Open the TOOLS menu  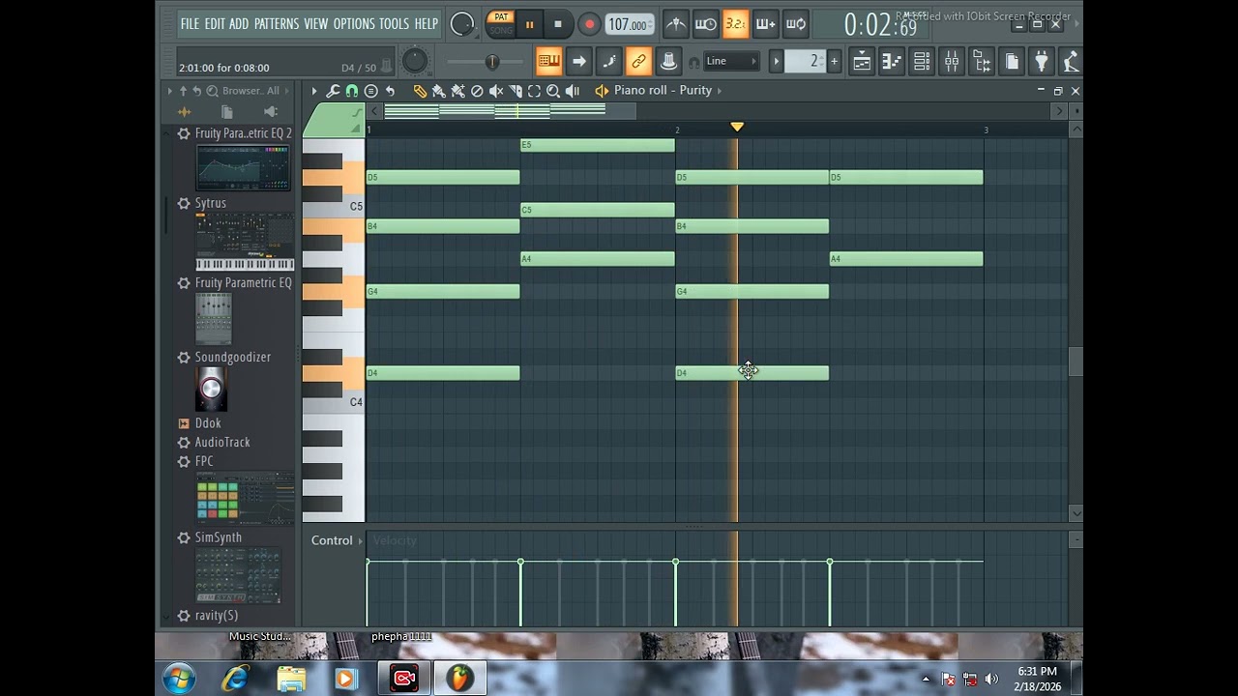point(394,23)
